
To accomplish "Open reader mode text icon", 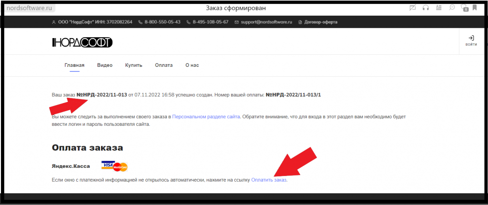I will tap(439, 8).
